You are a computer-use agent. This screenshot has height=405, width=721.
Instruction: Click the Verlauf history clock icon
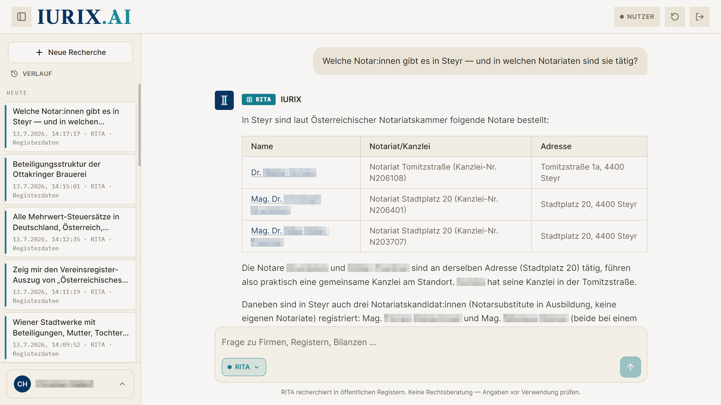pos(14,74)
